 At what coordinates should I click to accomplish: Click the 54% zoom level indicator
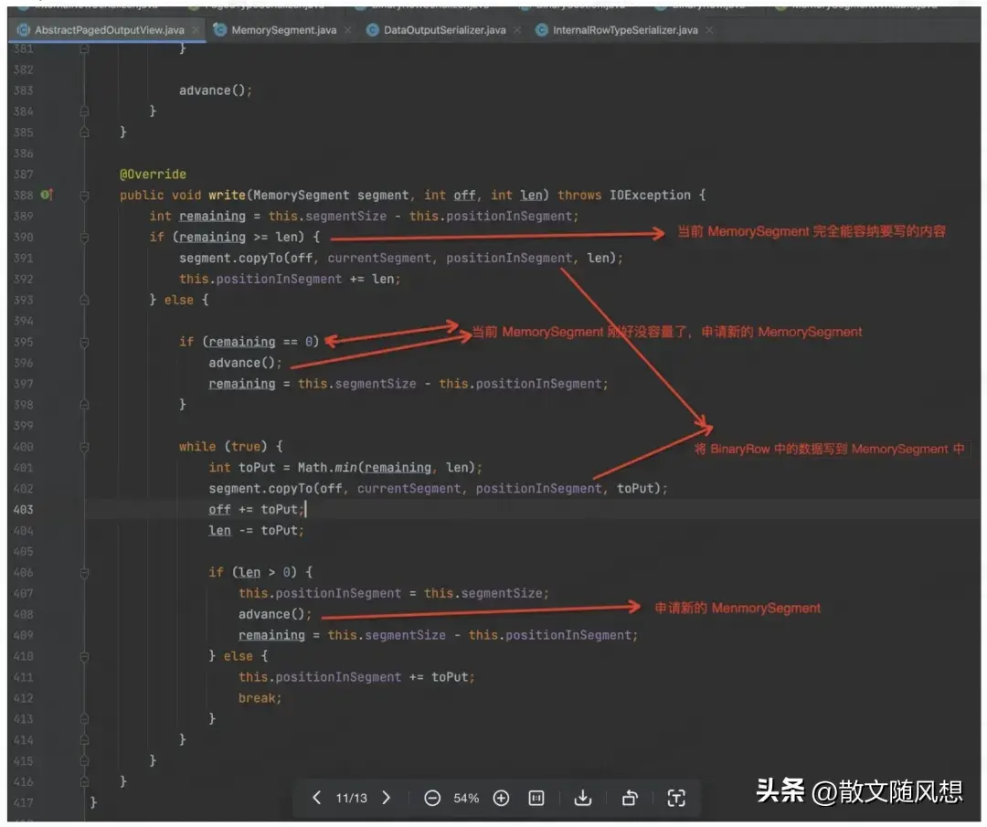[x=466, y=798]
